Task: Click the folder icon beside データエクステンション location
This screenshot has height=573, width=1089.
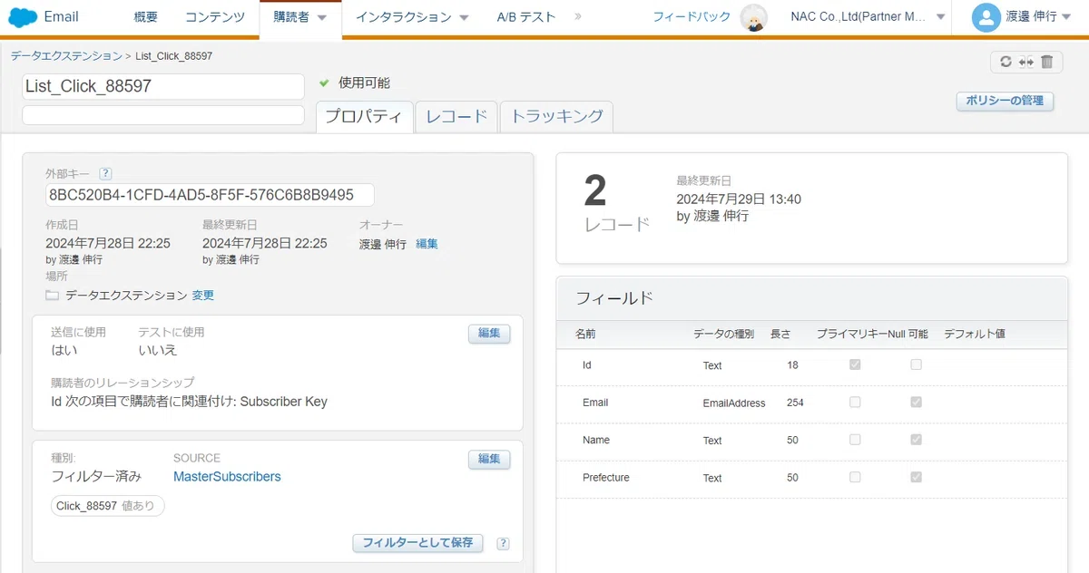Action: pyautogui.click(x=53, y=296)
